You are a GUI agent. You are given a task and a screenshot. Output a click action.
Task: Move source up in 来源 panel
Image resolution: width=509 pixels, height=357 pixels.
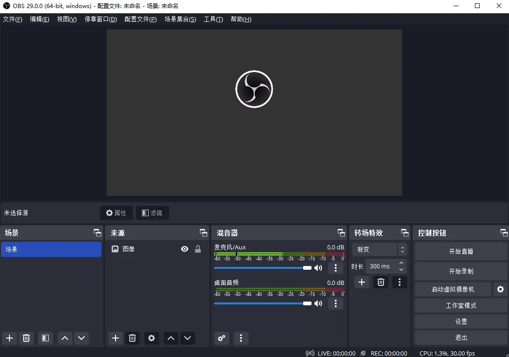tap(171, 338)
